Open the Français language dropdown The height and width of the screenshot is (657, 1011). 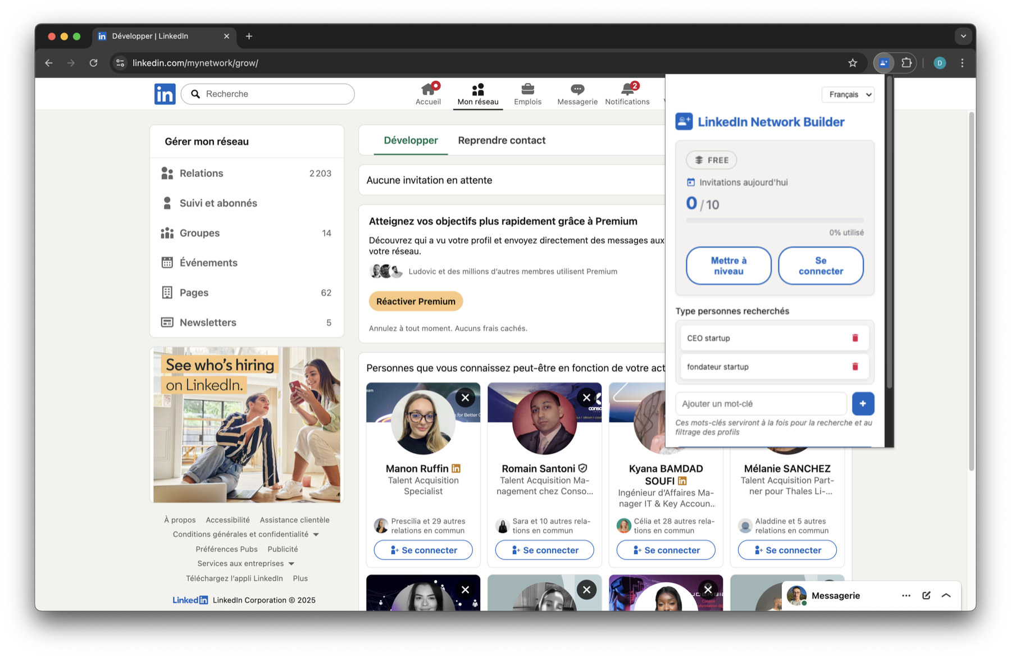(x=848, y=94)
